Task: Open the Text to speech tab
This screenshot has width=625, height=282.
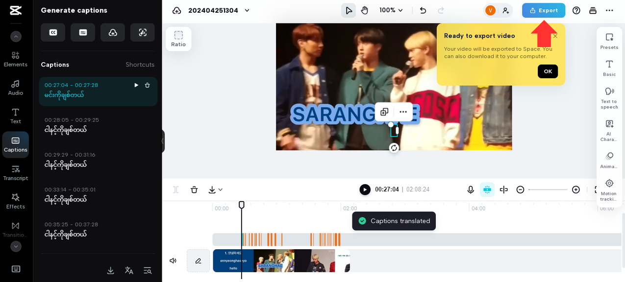Action: click(x=609, y=97)
